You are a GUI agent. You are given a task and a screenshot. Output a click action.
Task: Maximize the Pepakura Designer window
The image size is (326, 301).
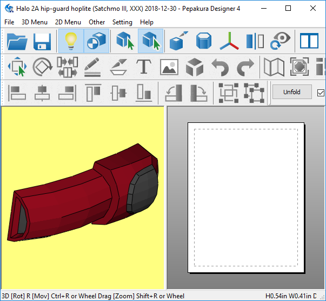click(288, 8)
